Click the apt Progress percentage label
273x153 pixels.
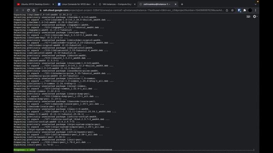click(24, 150)
